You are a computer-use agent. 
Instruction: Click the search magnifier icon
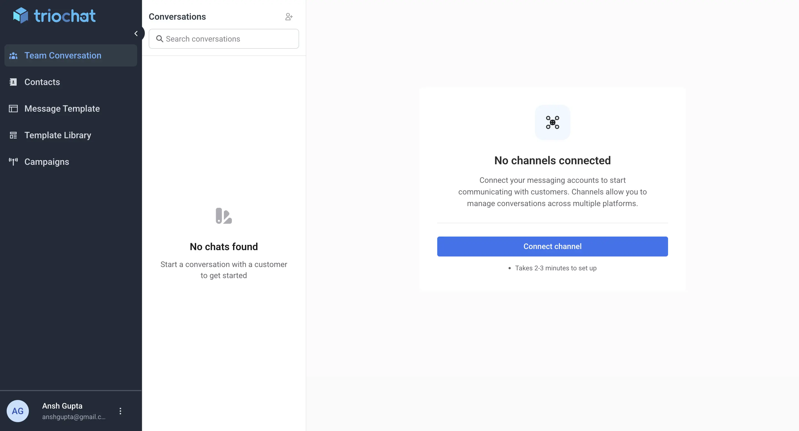point(160,39)
